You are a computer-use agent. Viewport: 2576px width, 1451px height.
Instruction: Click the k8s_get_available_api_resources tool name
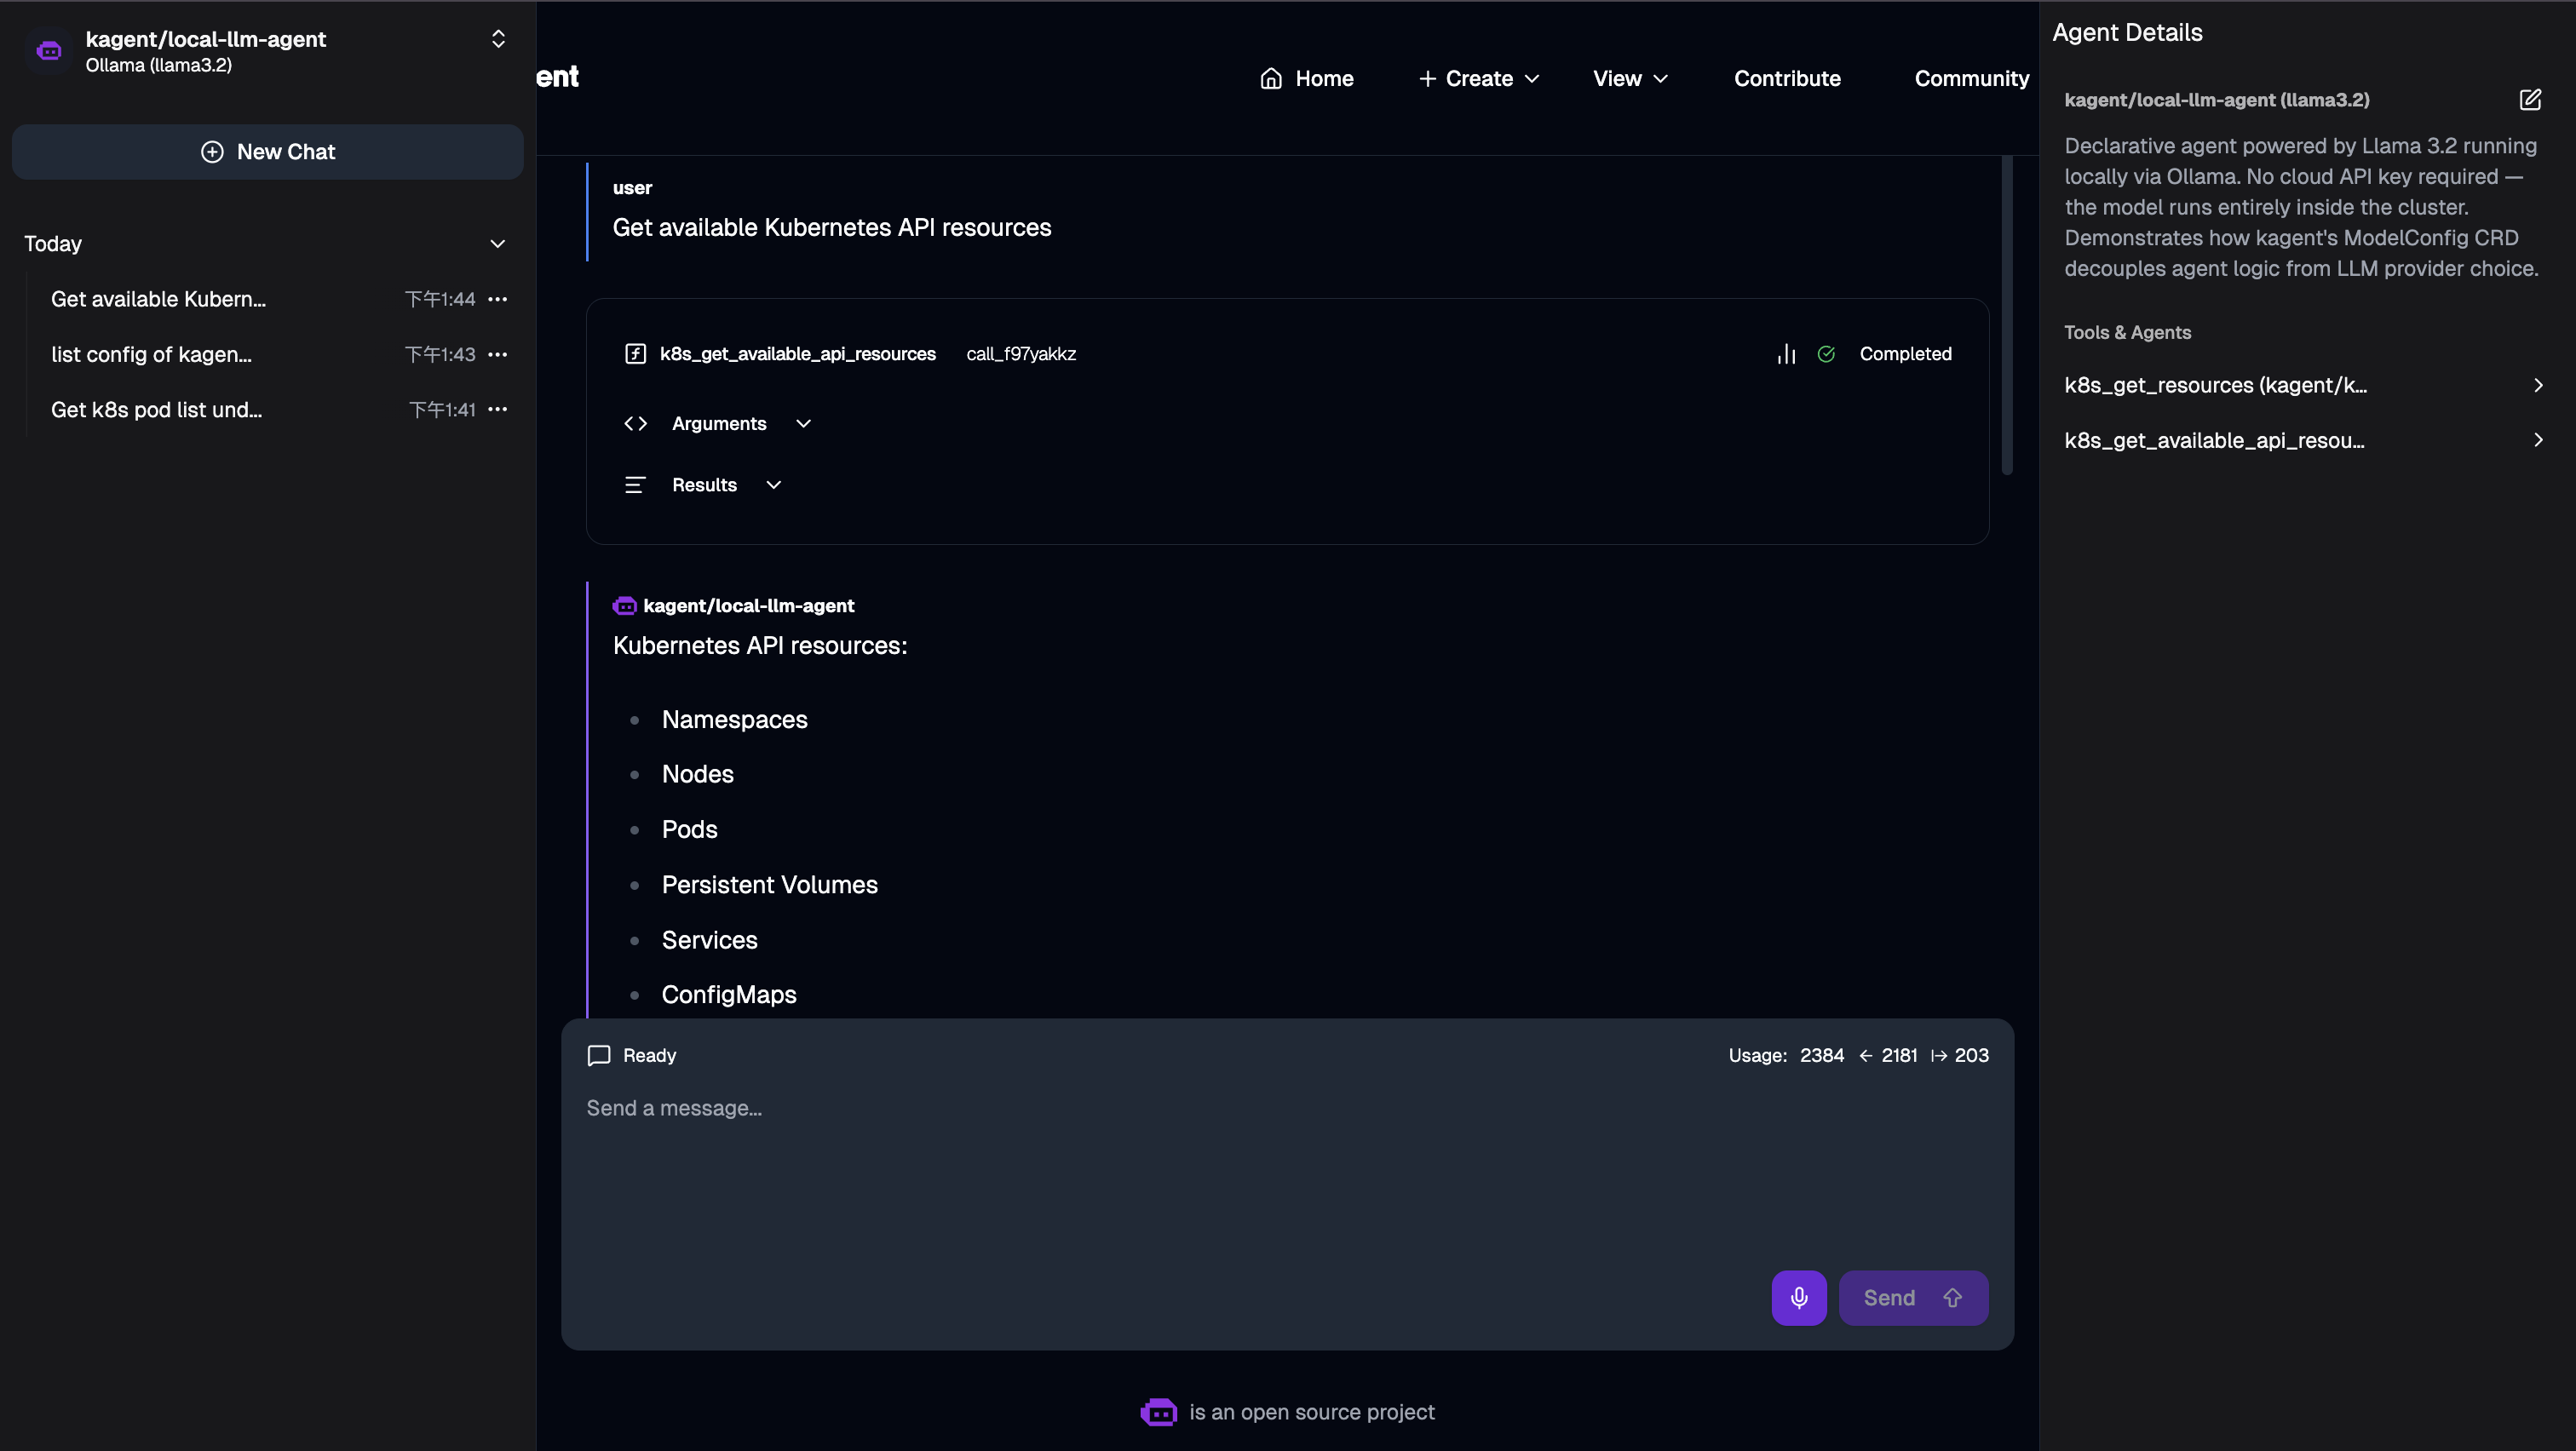point(798,353)
